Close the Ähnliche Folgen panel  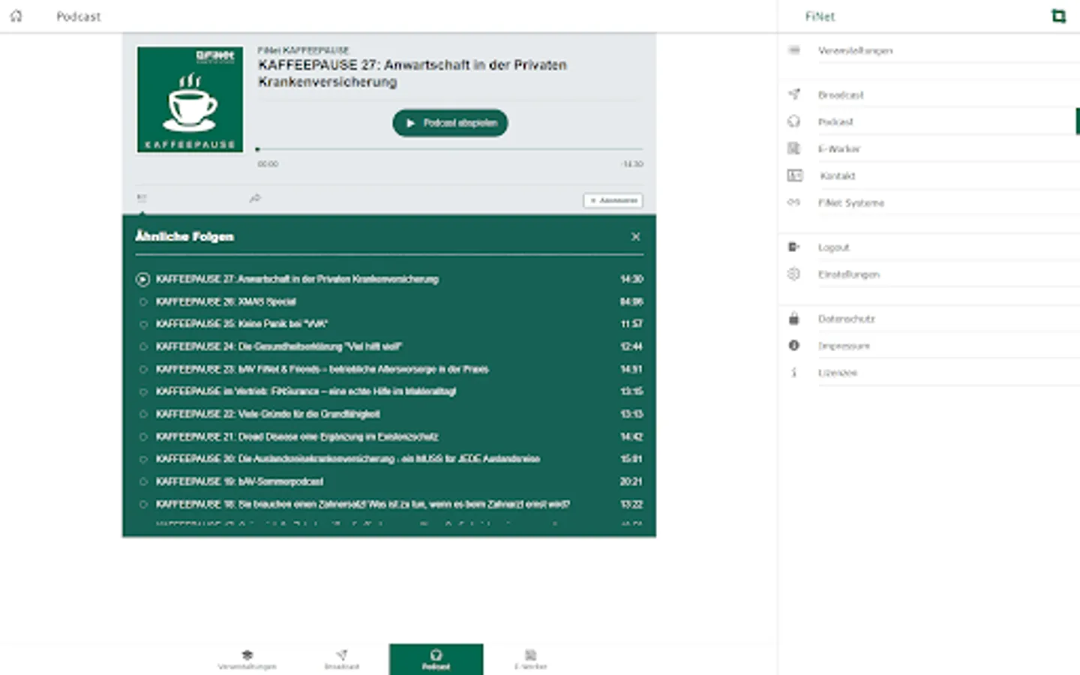point(635,236)
